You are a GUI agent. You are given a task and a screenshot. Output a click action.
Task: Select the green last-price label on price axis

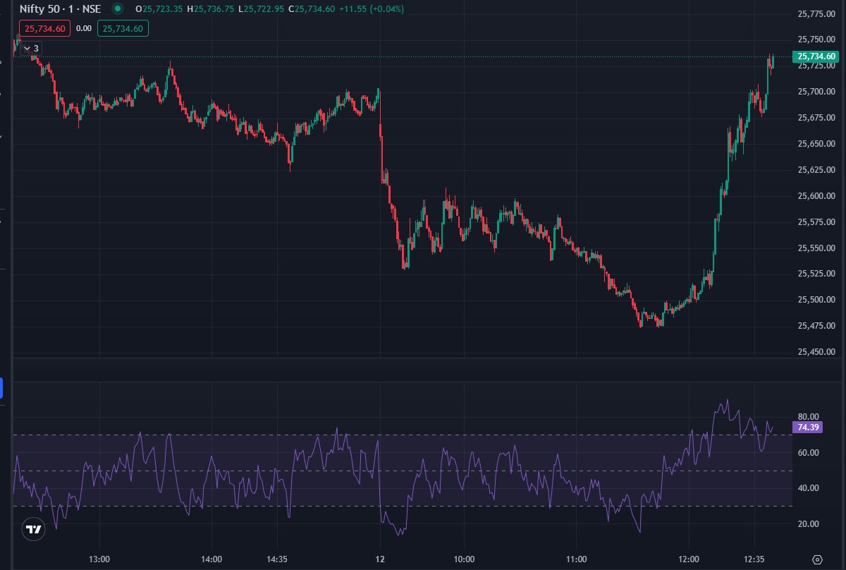(x=816, y=56)
